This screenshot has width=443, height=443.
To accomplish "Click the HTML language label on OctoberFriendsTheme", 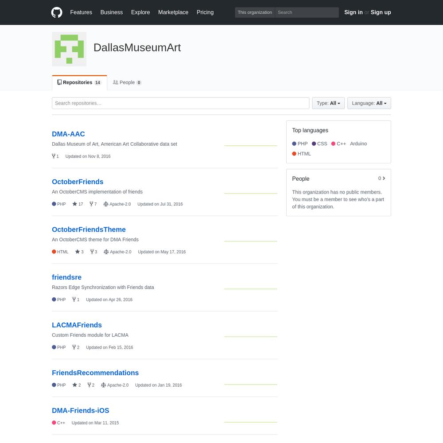I will pyautogui.click(x=60, y=252).
